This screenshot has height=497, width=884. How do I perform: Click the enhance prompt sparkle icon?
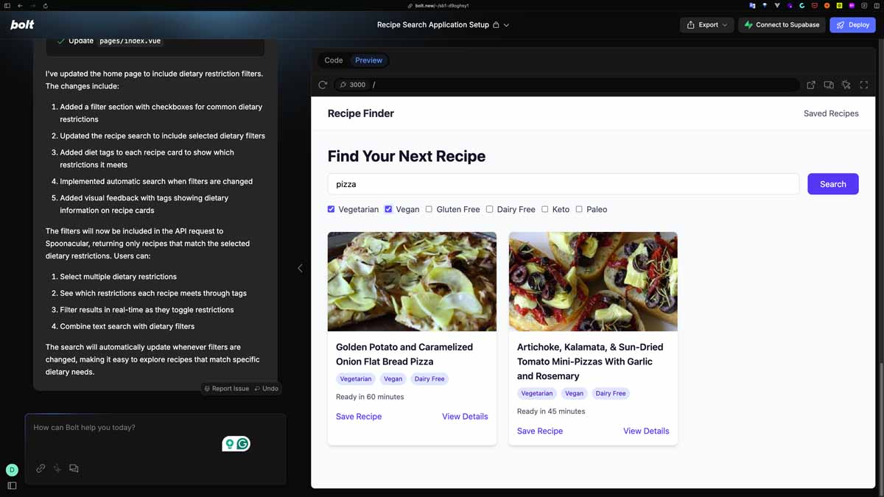pos(57,468)
